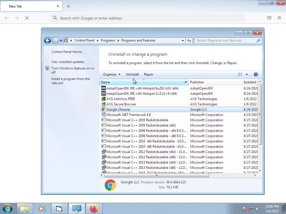Open Name column filter dropdown arrow
286x214 pixels.
[186, 82]
